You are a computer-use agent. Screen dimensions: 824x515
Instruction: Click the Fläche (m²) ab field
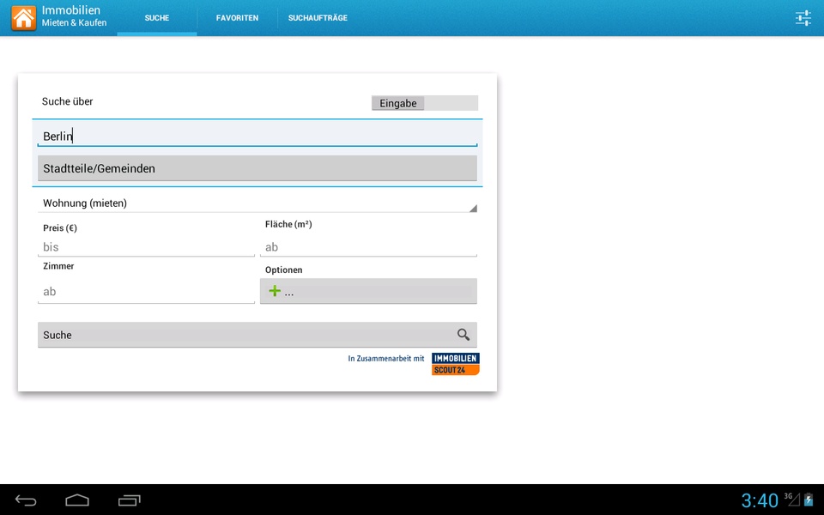tap(368, 247)
